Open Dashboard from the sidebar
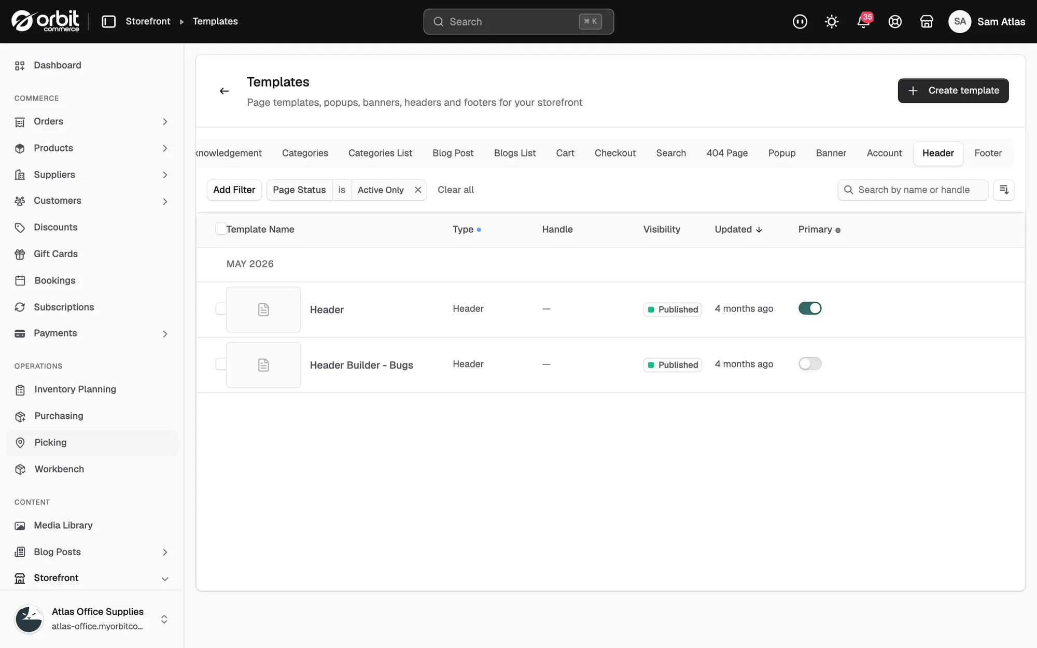This screenshot has width=1037, height=648. (92, 65)
